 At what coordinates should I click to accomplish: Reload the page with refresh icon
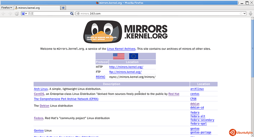(17, 14)
